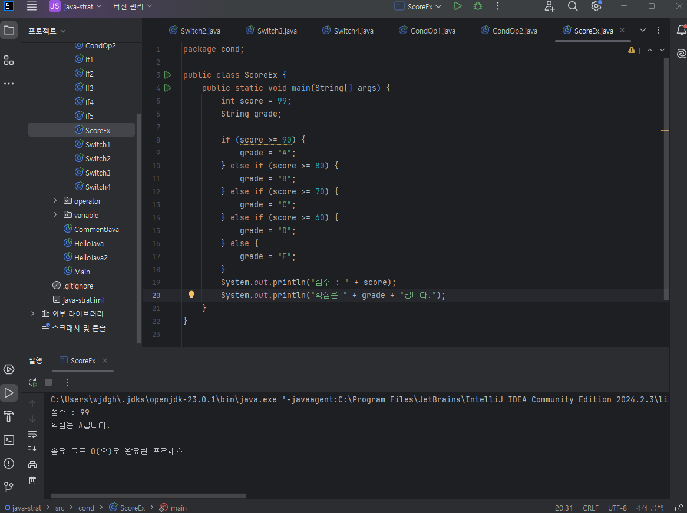Open the Structure tool window icon in left sidebar

(9, 60)
